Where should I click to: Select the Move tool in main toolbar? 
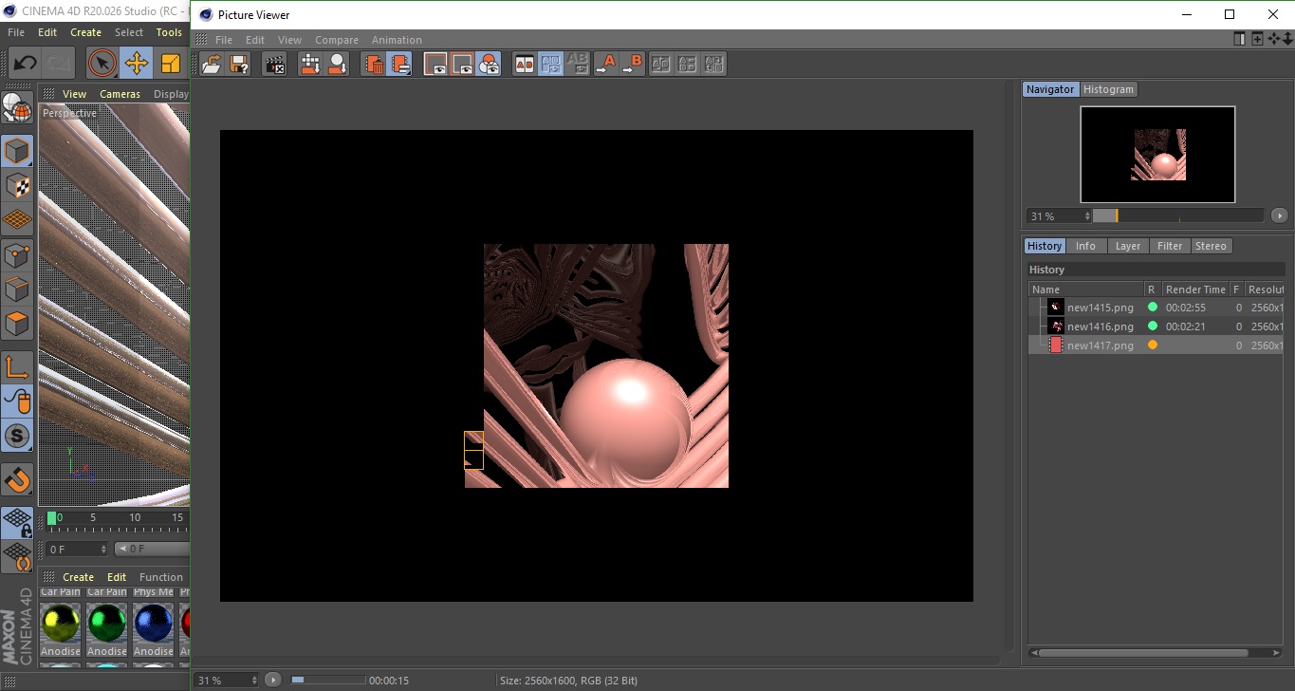tap(137, 64)
